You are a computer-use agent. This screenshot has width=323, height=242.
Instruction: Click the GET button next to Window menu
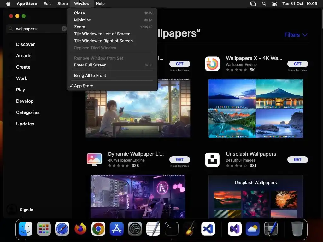tap(179, 64)
